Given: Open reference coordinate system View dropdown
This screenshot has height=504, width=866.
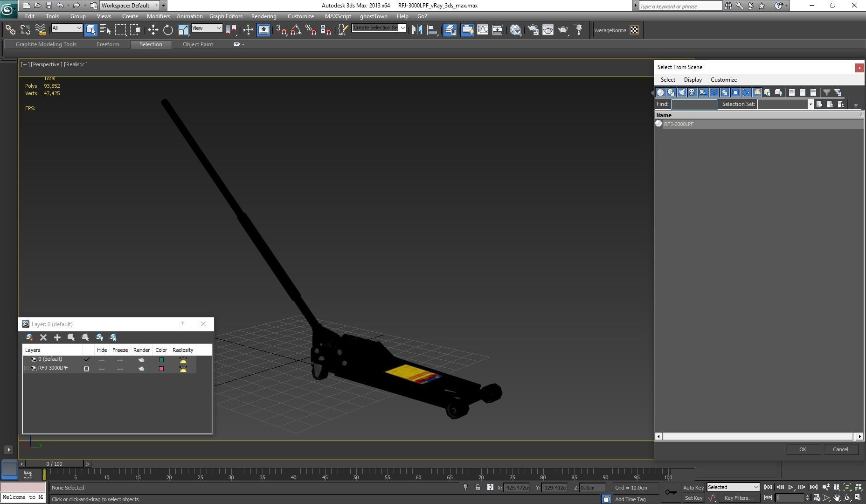Looking at the screenshot, I should (207, 28).
